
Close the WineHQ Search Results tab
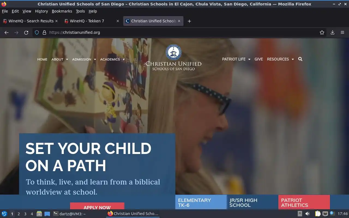[56, 21]
